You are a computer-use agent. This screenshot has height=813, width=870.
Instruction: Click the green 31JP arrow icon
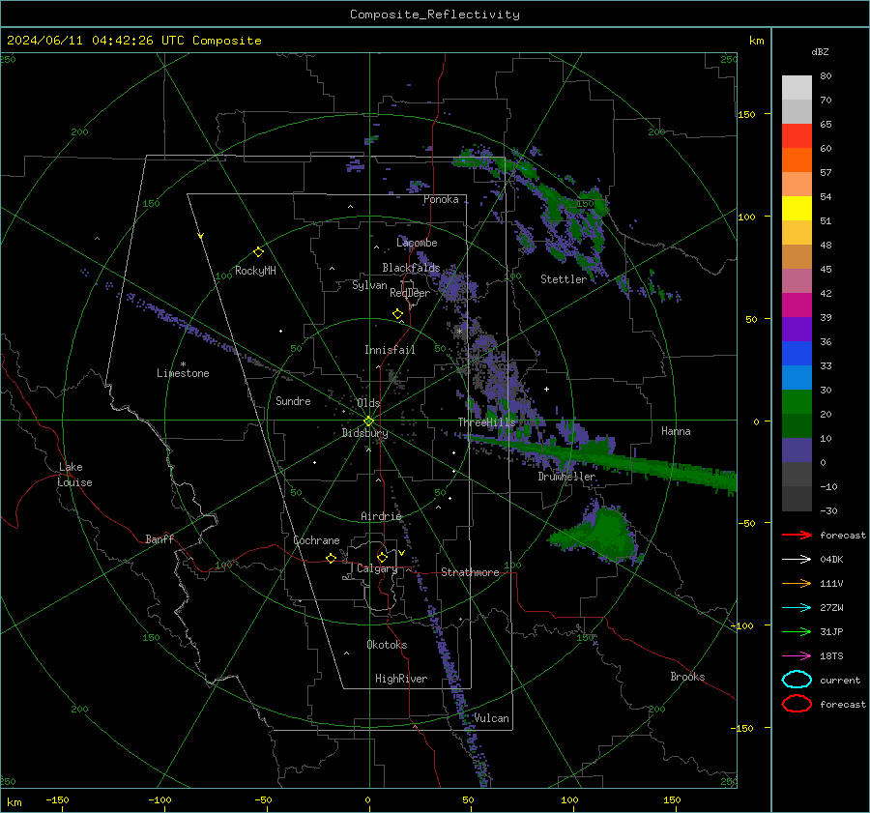(797, 631)
